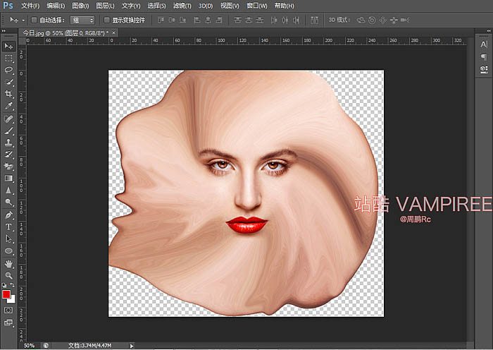Image resolution: width=493 pixels, height=350 pixels.
Task: Open the 图层(L) Layer menu
Action: pos(106,6)
